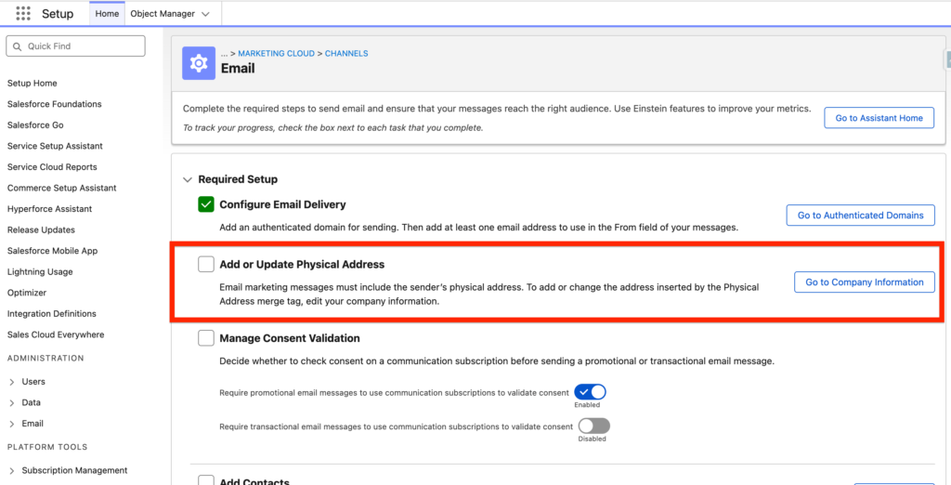Click Go to Authenticated Domains button
Viewport: 951px width, 485px height.
(x=860, y=216)
